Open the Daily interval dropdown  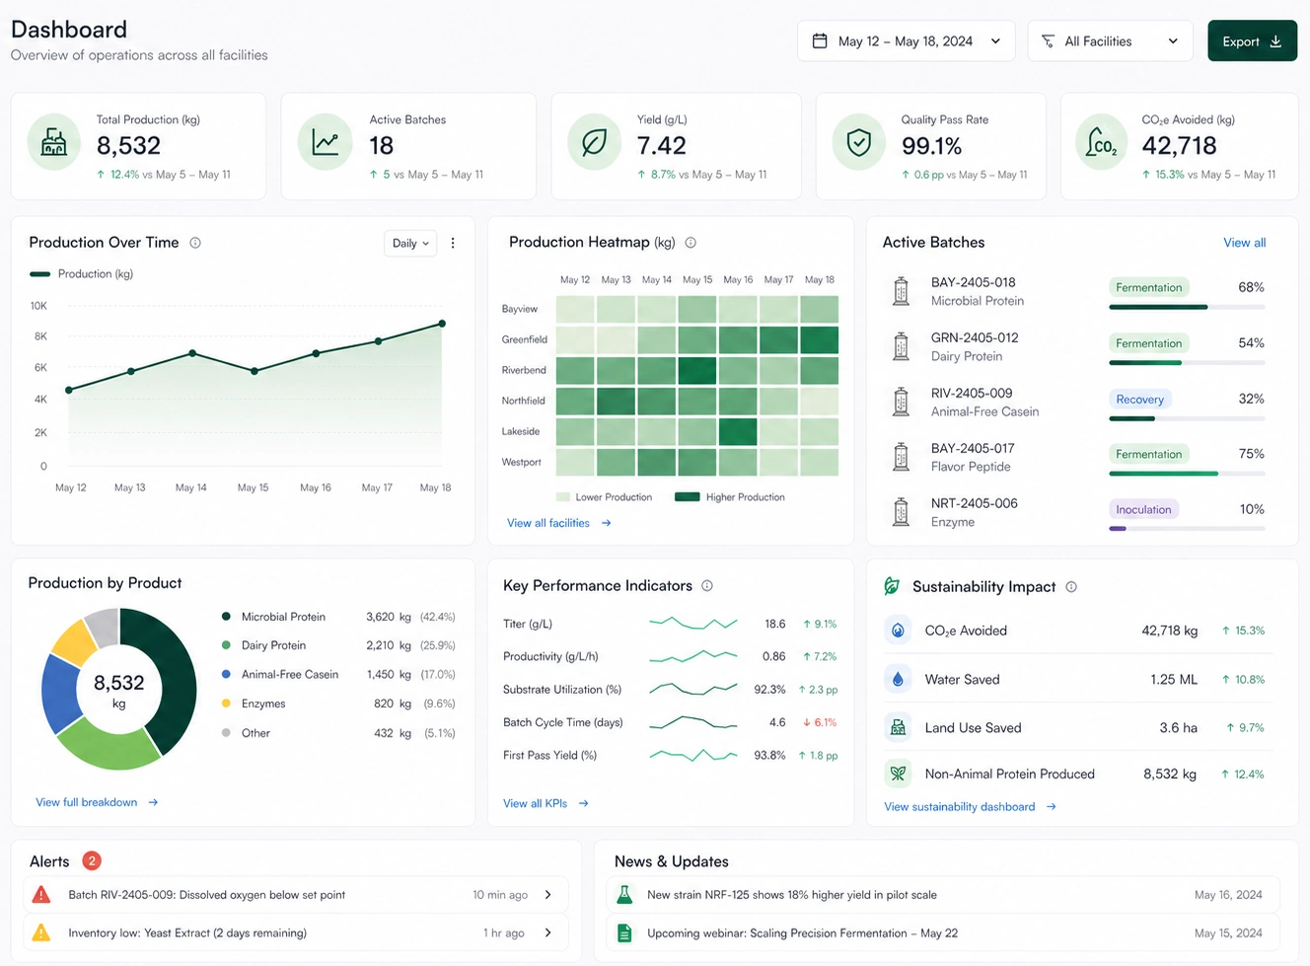[x=410, y=243]
